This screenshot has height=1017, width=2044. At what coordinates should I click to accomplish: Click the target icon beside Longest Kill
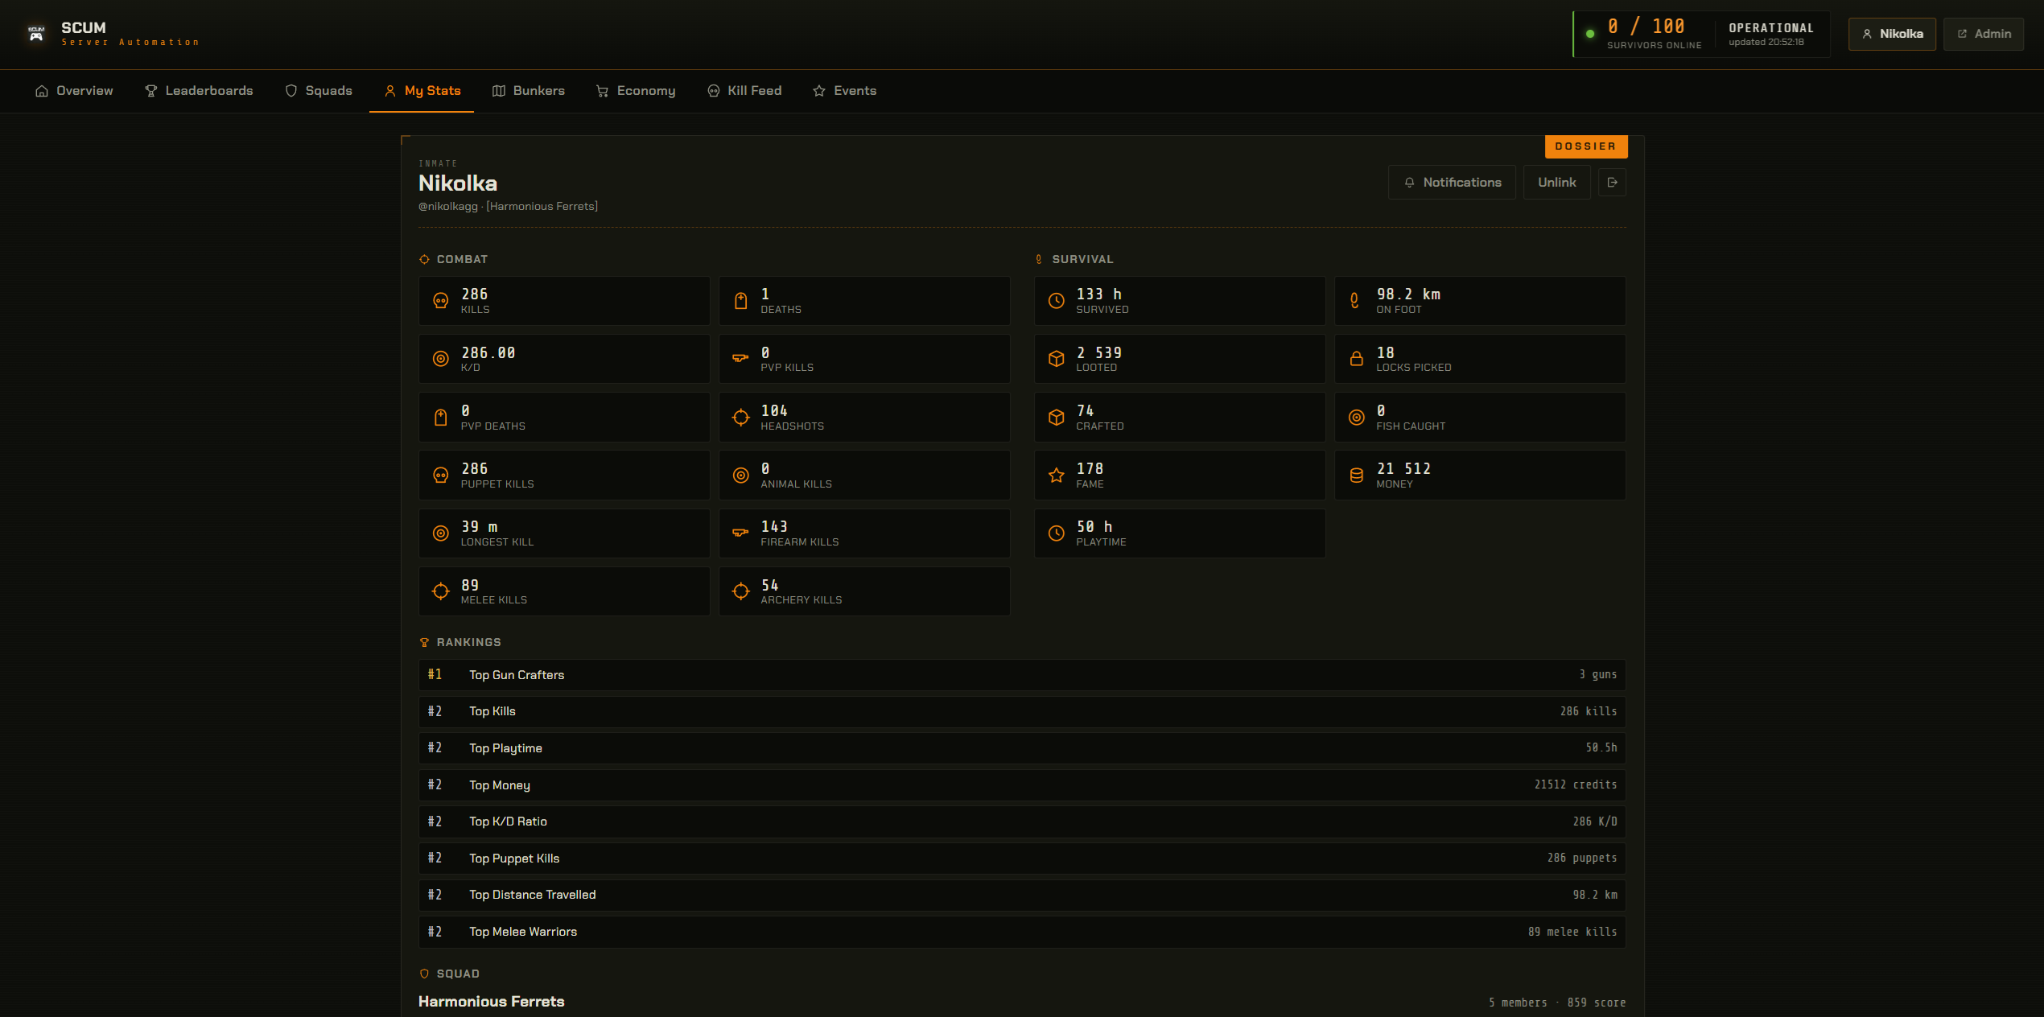pyautogui.click(x=441, y=533)
